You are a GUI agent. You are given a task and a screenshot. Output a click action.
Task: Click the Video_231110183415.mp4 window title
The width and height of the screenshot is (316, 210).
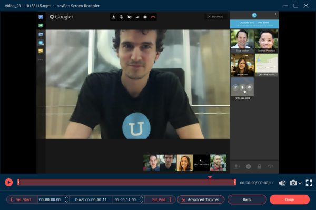point(27,6)
